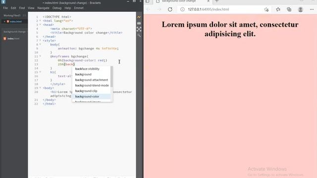The image size is (317, 178).
Task: Choose background-color from code hints
Action: pyautogui.click(x=91, y=96)
